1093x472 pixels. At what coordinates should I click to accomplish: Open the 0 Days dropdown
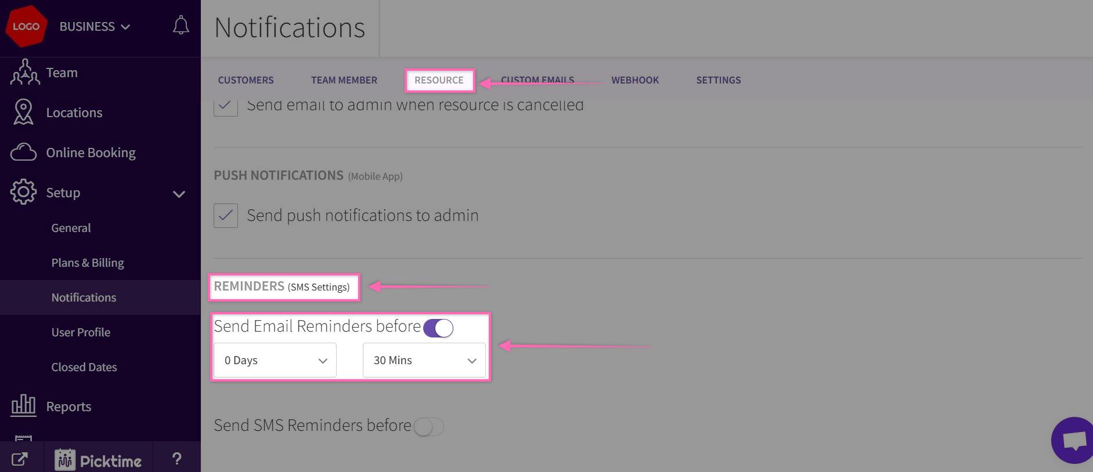[275, 360]
